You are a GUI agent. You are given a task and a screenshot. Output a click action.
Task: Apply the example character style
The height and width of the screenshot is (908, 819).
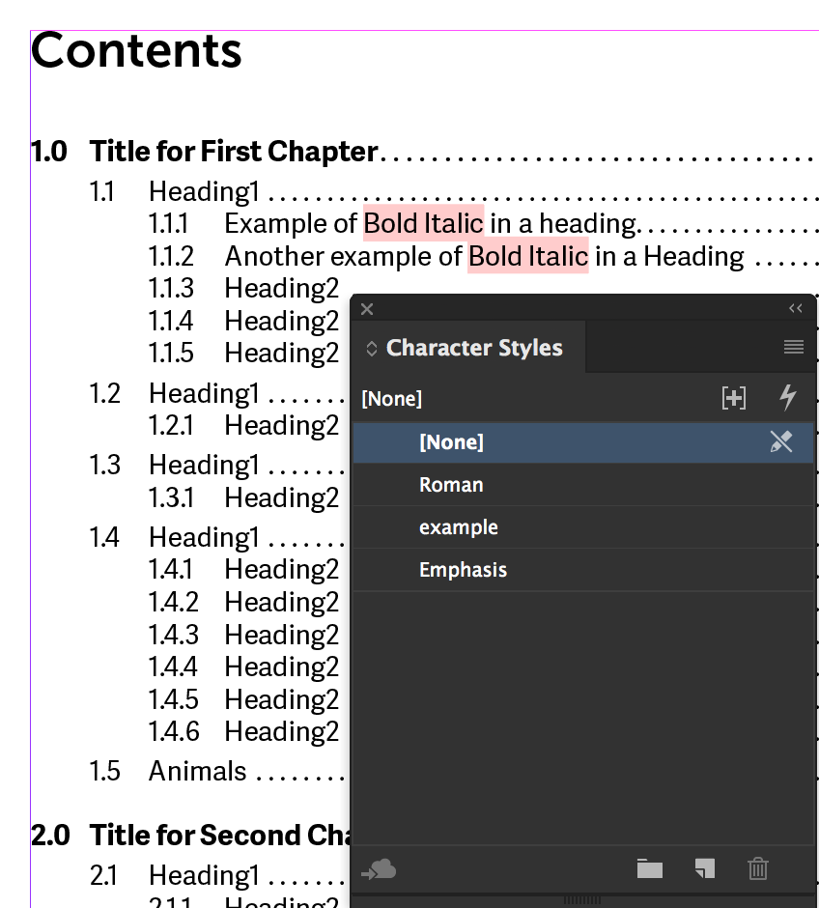[x=459, y=527]
